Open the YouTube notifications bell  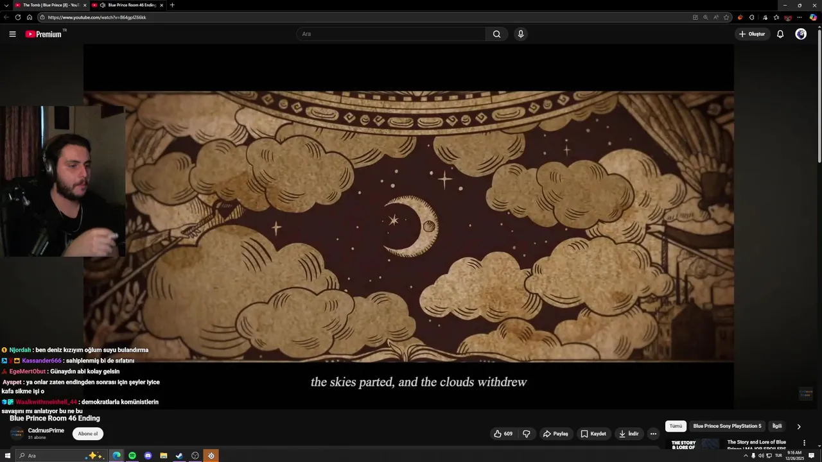780,34
